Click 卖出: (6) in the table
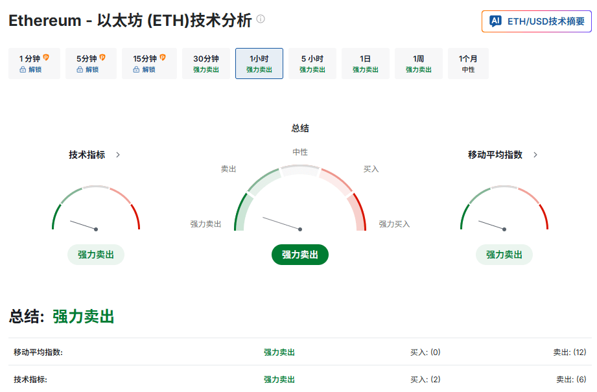The image size is (597, 392). pos(571,380)
